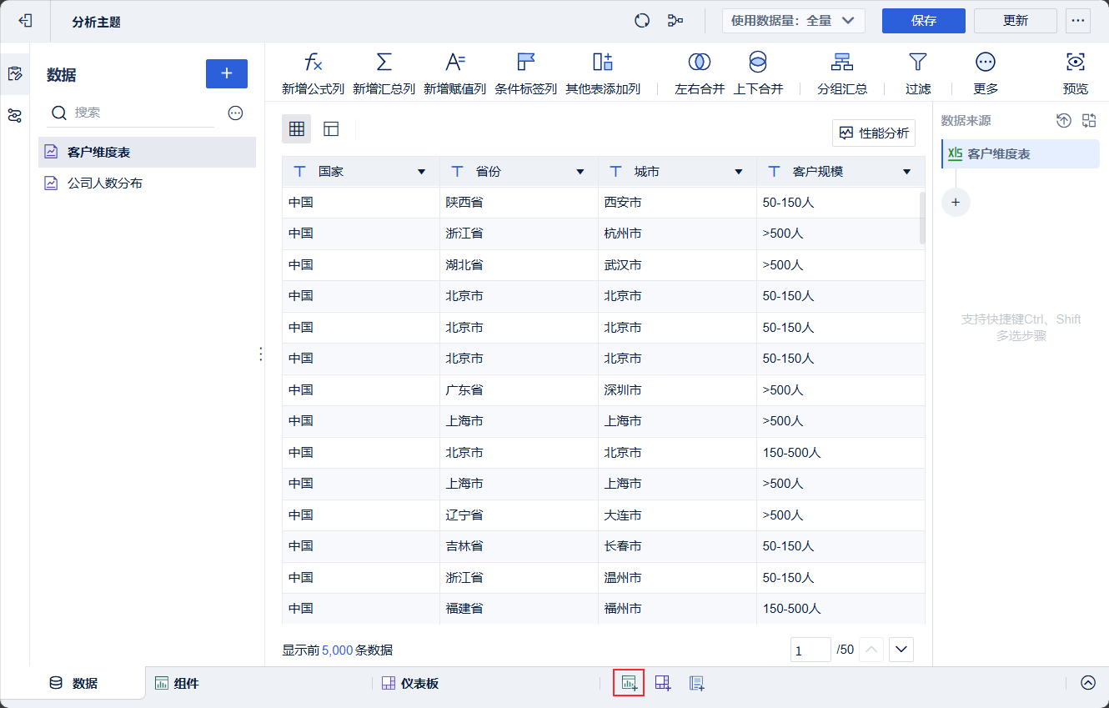Select 左右合并 join tool
The width and height of the screenshot is (1109, 708).
700,73
